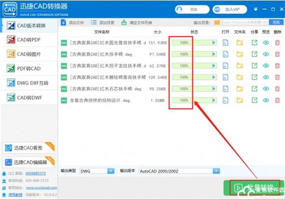Open the 使用教程 tutorial link
Image resolution: width=285 pixels, height=200 pixels.
pyautogui.click(x=15, y=195)
